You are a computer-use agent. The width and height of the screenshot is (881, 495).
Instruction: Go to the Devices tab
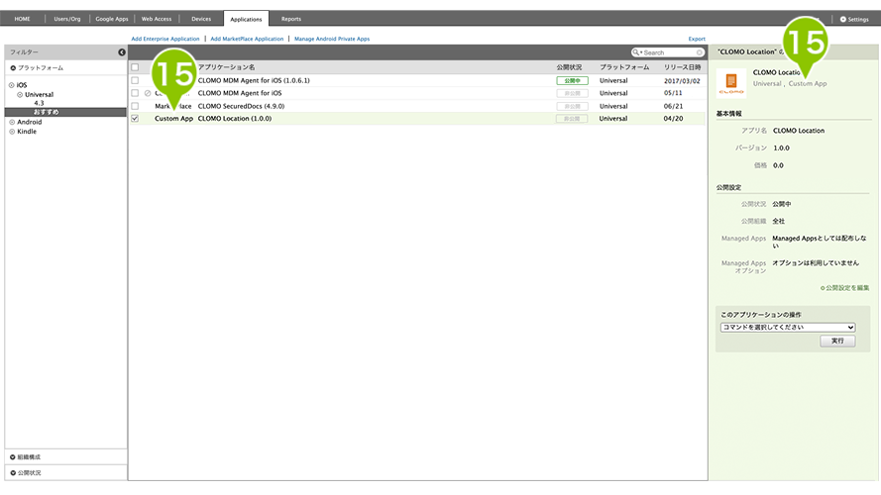coord(201,19)
